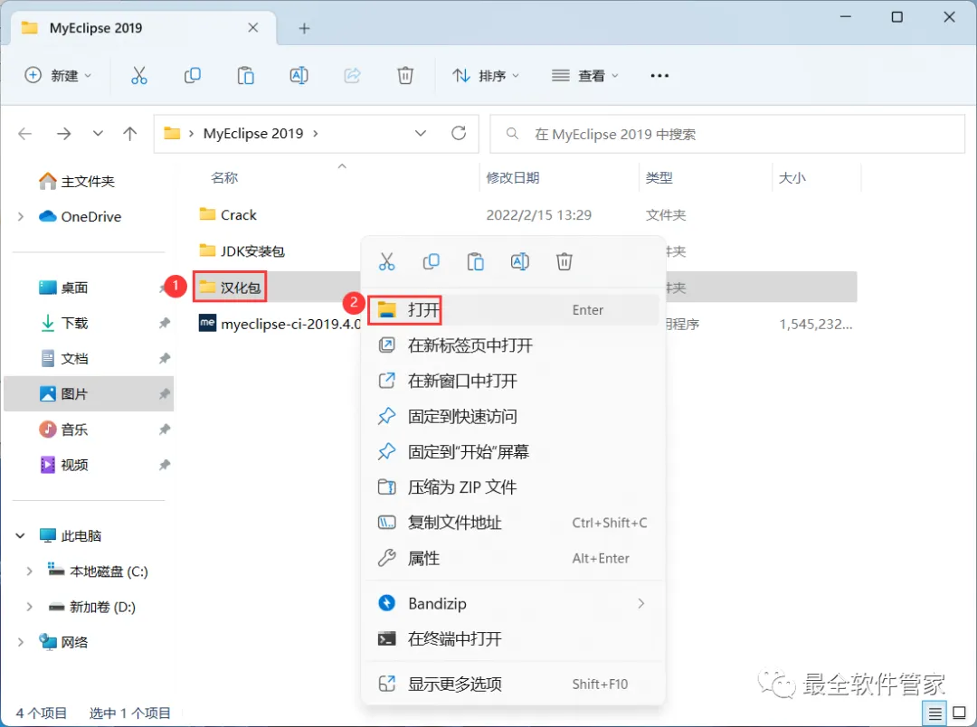Sort by the 大小 column header
Screen dimensions: 977x727
(792, 177)
